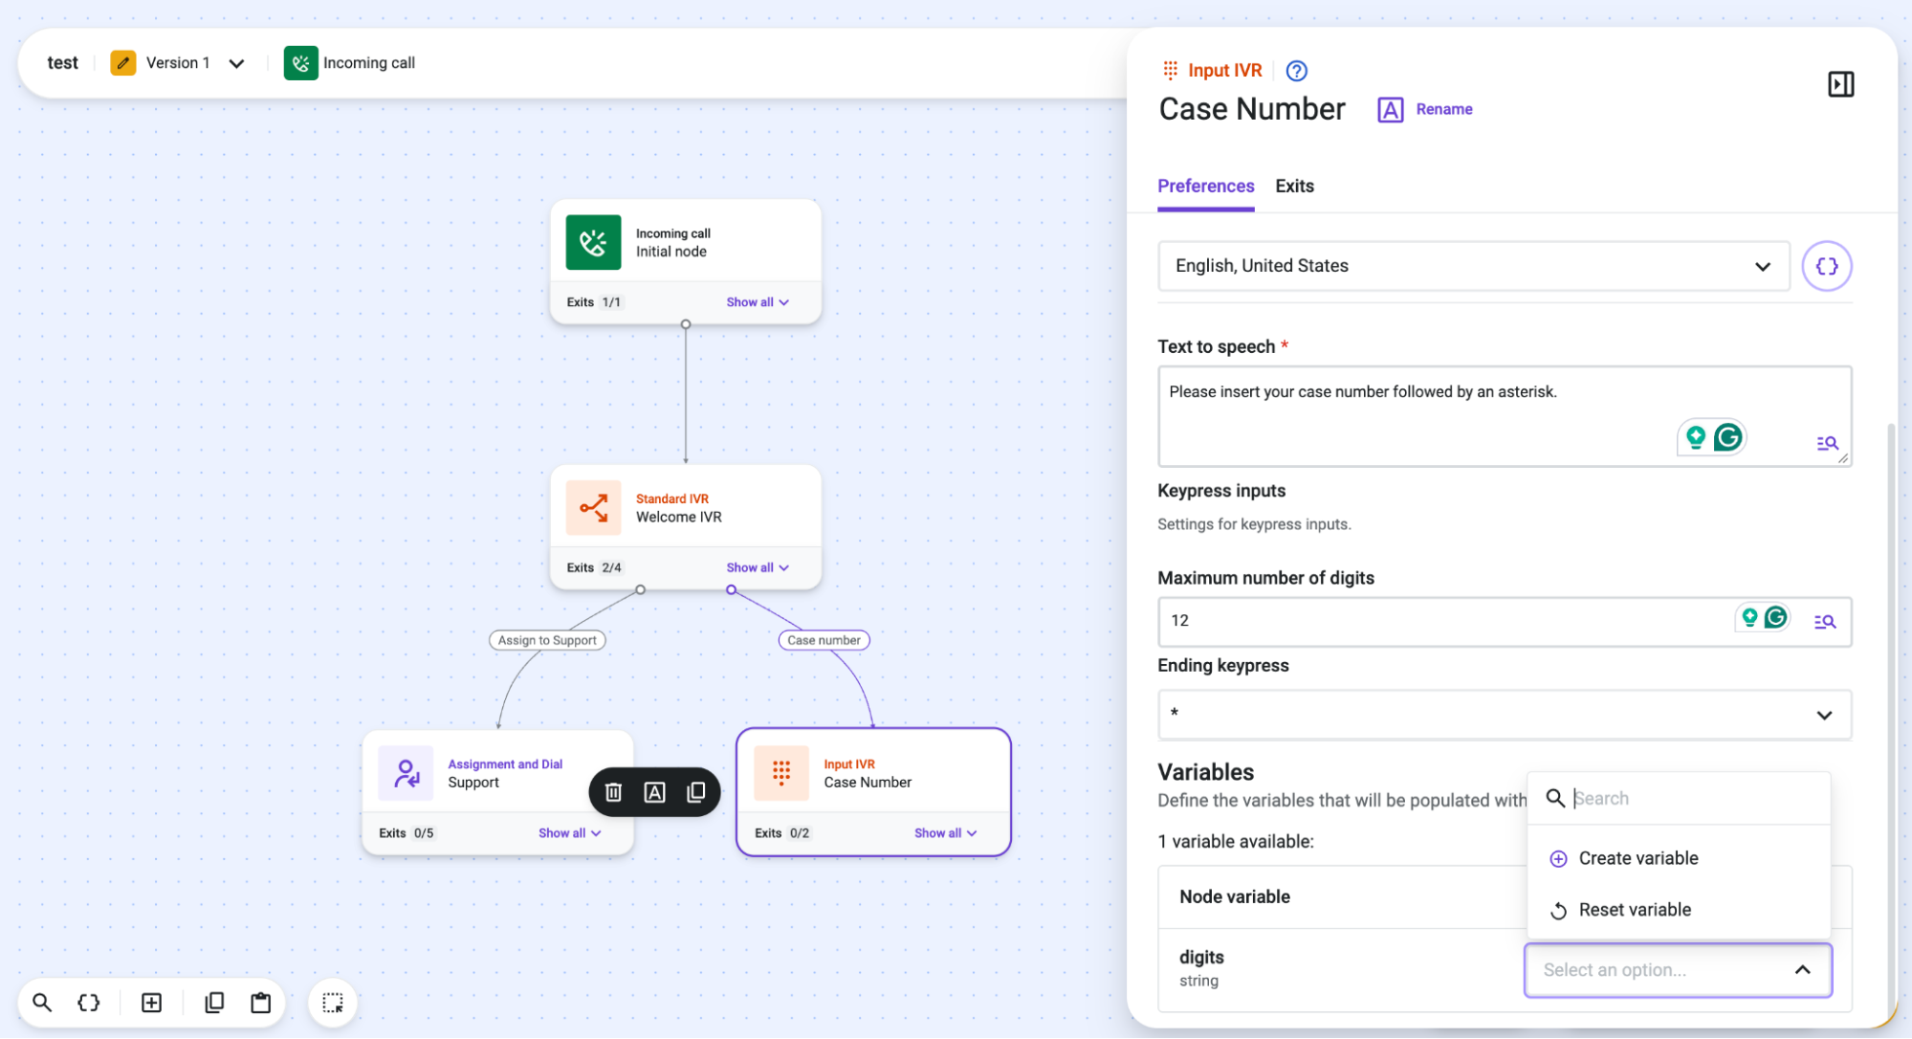Open variables braces icon in bottom toolbar
This screenshot has height=1039, width=1912.
[x=89, y=1002]
